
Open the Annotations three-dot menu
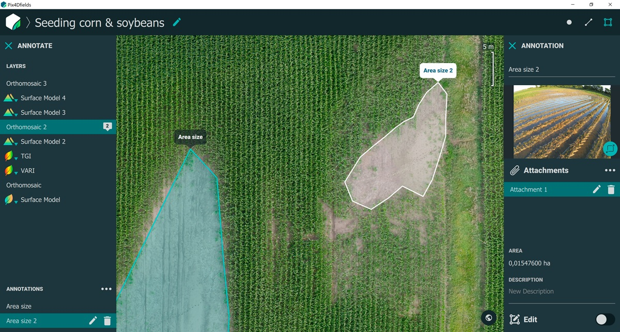click(x=106, y=289)
